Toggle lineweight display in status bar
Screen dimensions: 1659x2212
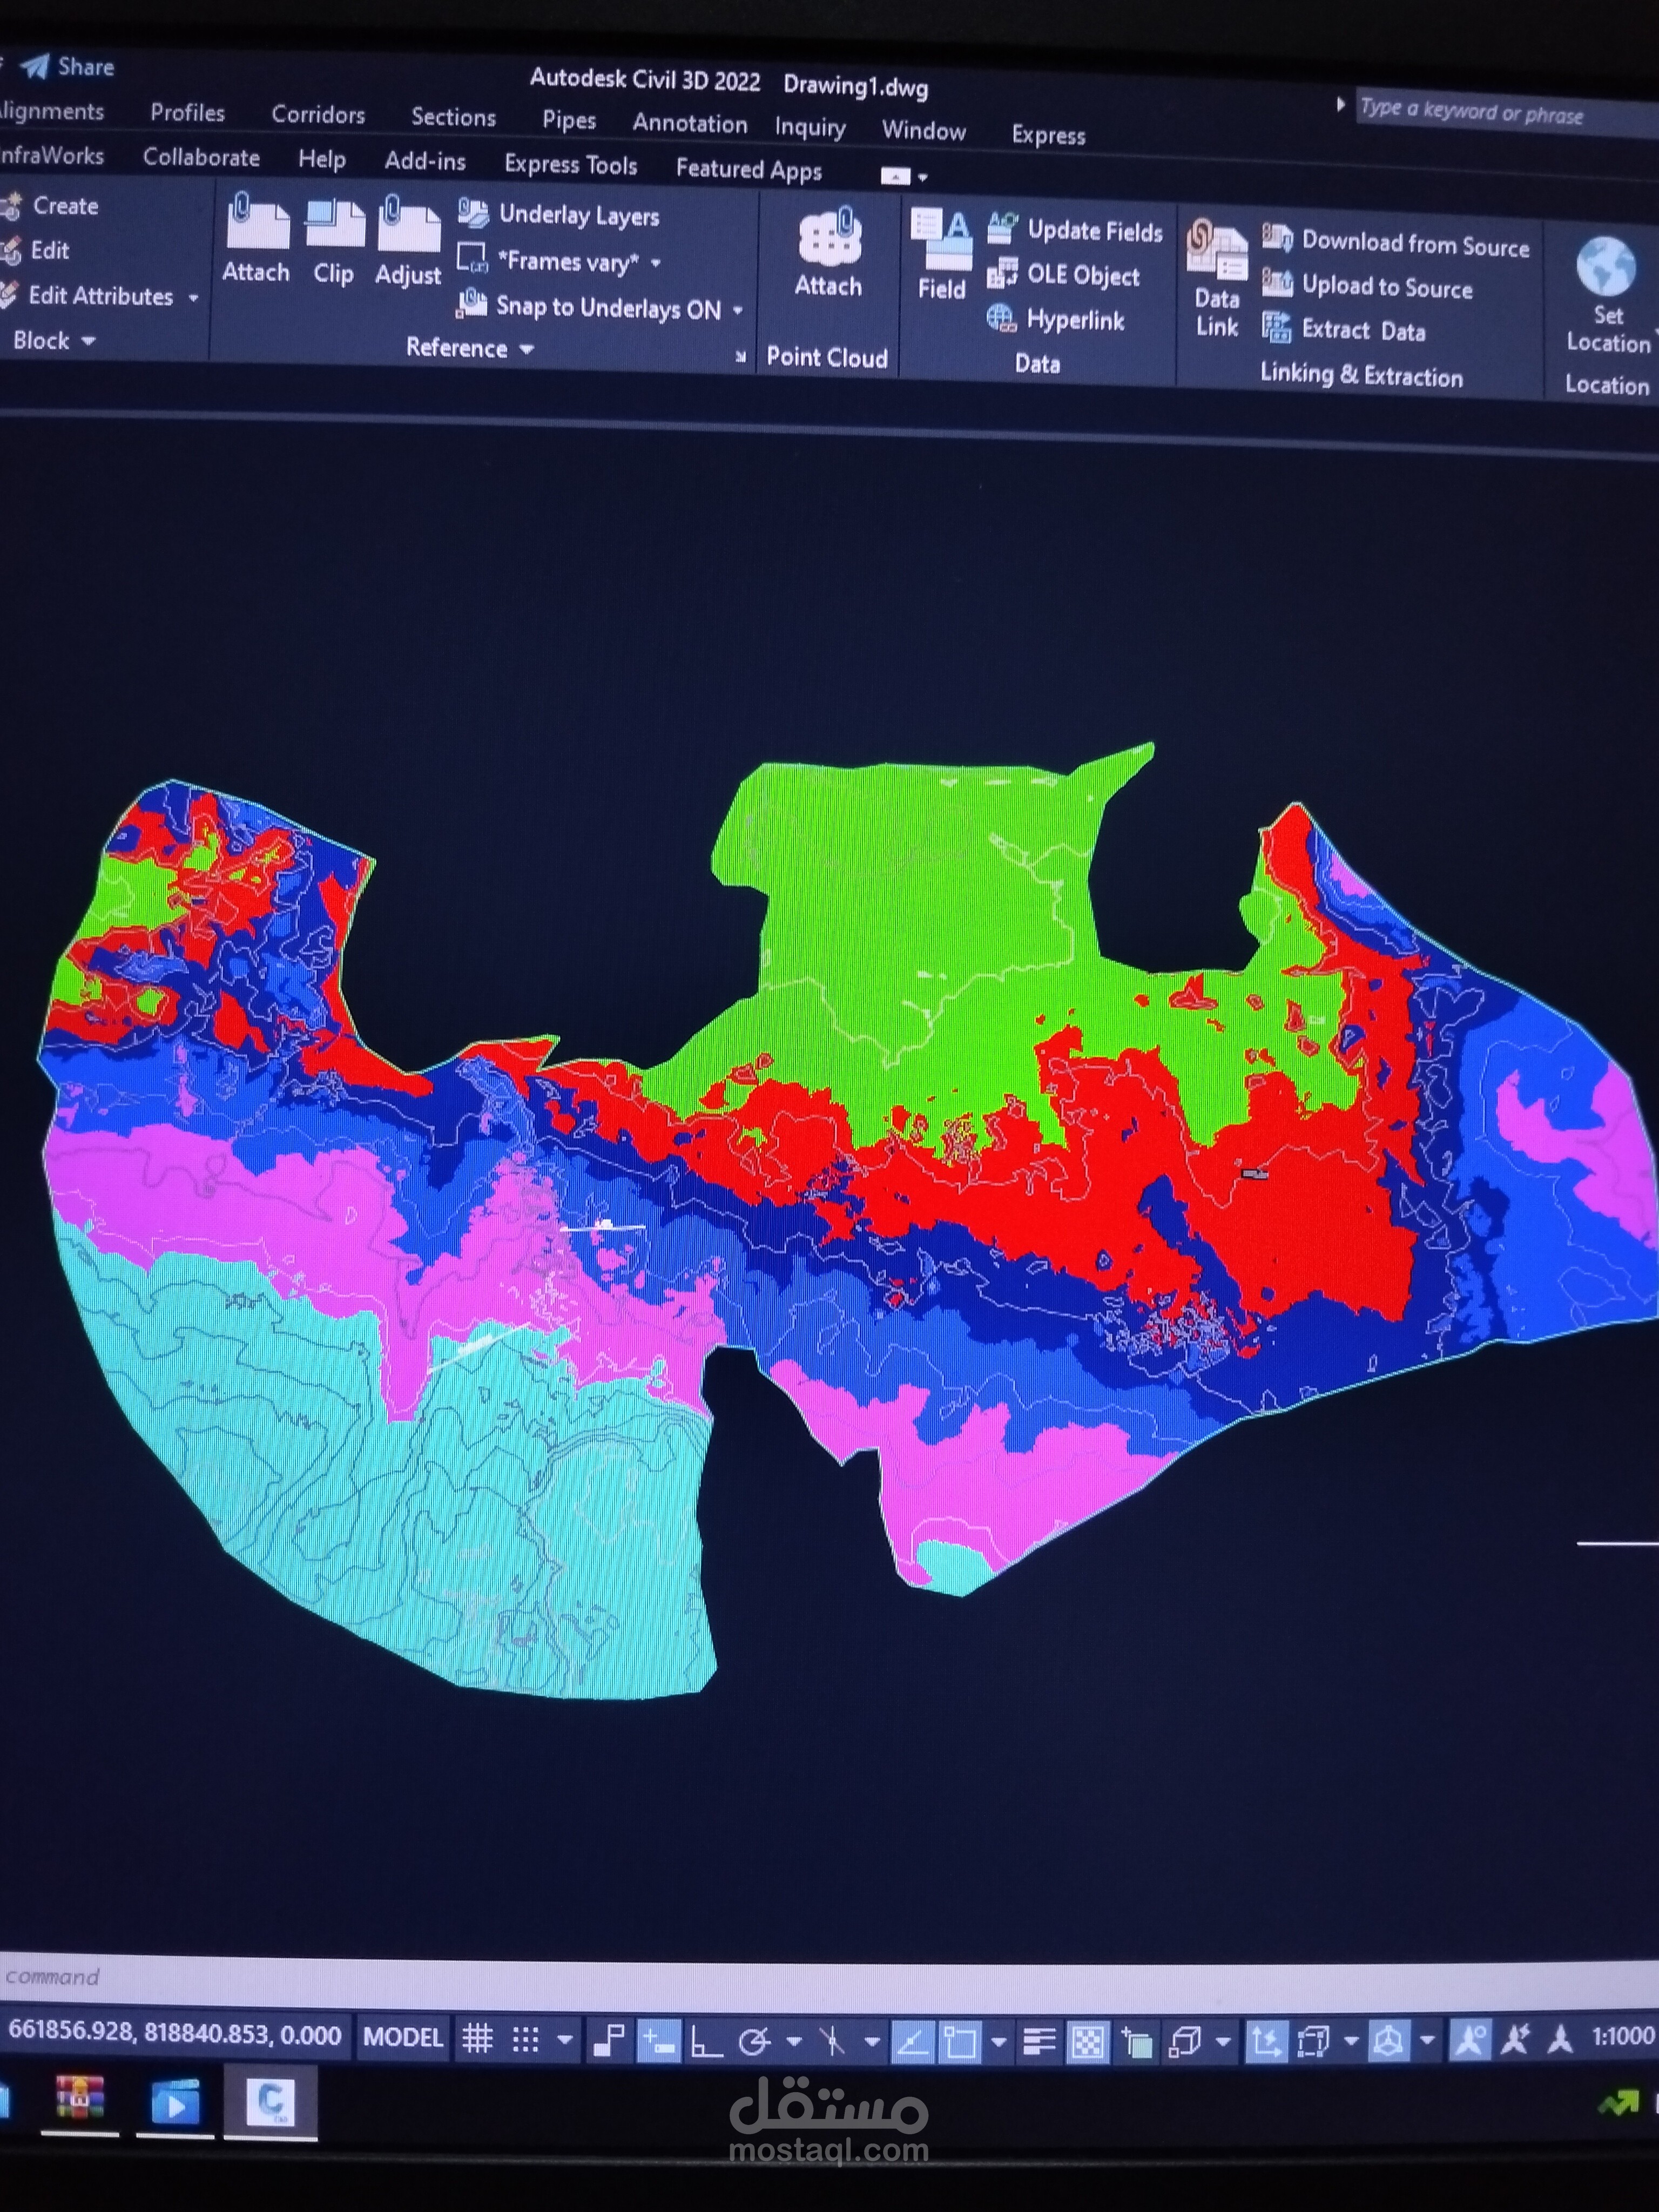coord(1040,2040)
